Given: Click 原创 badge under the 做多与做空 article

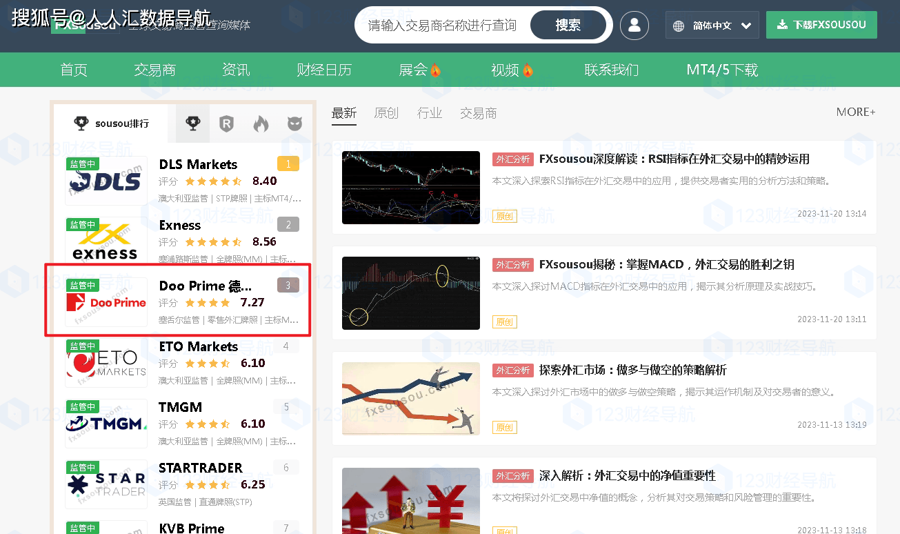Looking at the screenshot, I should [505, 428].
